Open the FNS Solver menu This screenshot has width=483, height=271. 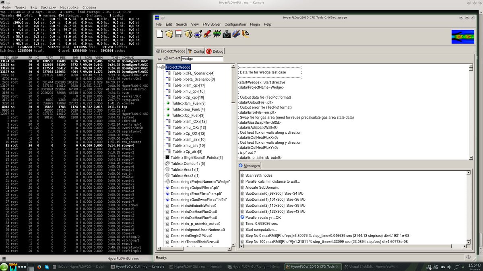(212, 24)
